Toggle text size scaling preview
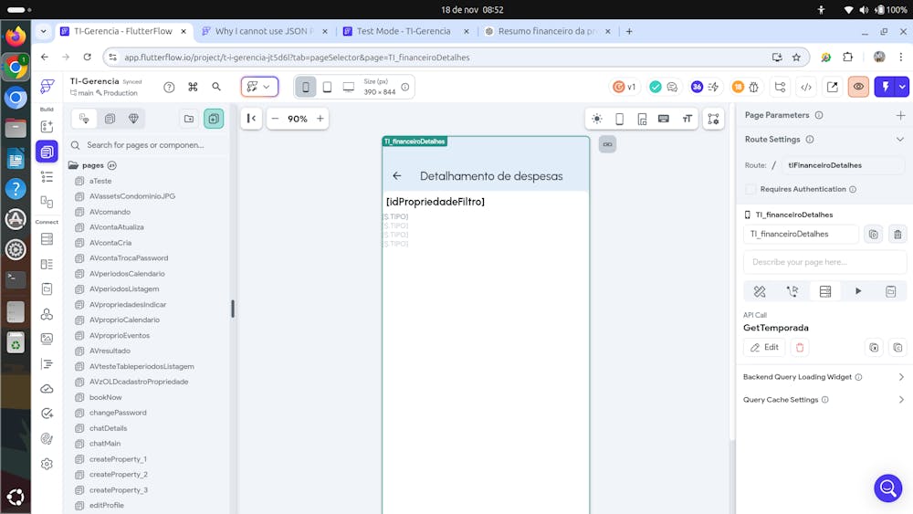The image size is (913, 514). click(x=687, y=119)
